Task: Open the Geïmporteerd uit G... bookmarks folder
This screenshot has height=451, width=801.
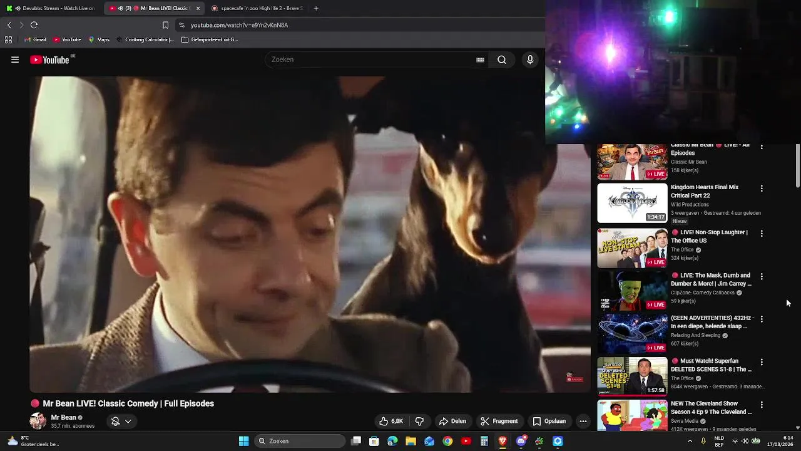Action: pyautogui.click(x=210, y=39)
